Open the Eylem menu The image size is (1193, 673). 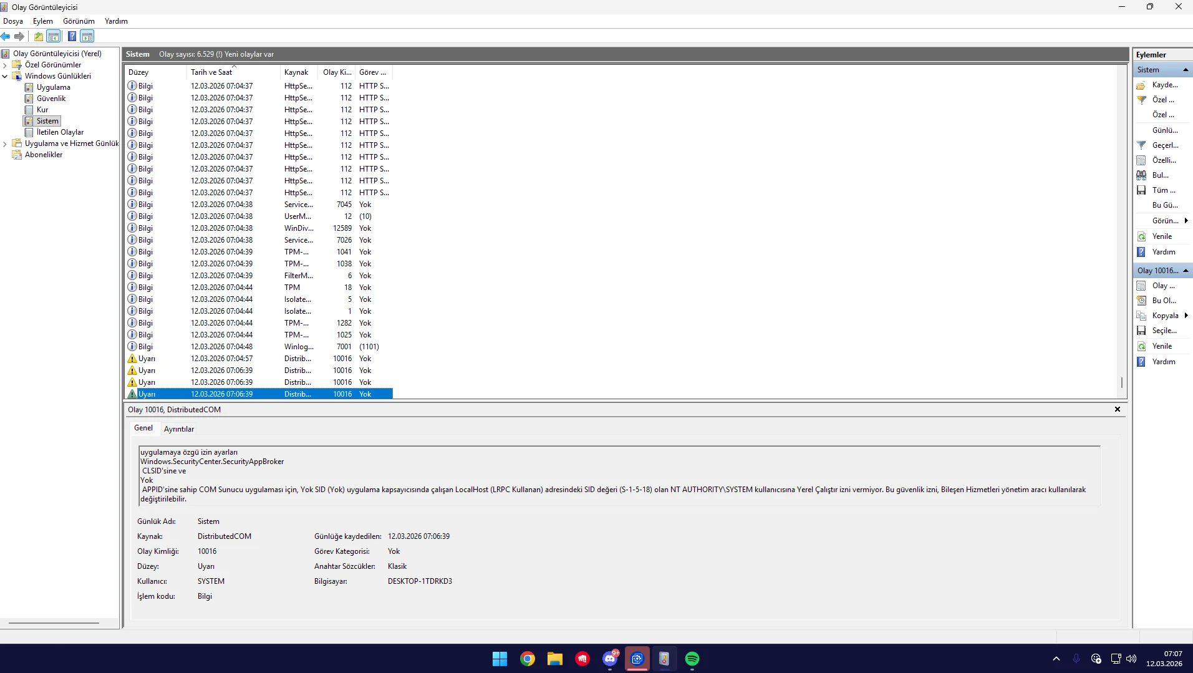coord(43,21)
